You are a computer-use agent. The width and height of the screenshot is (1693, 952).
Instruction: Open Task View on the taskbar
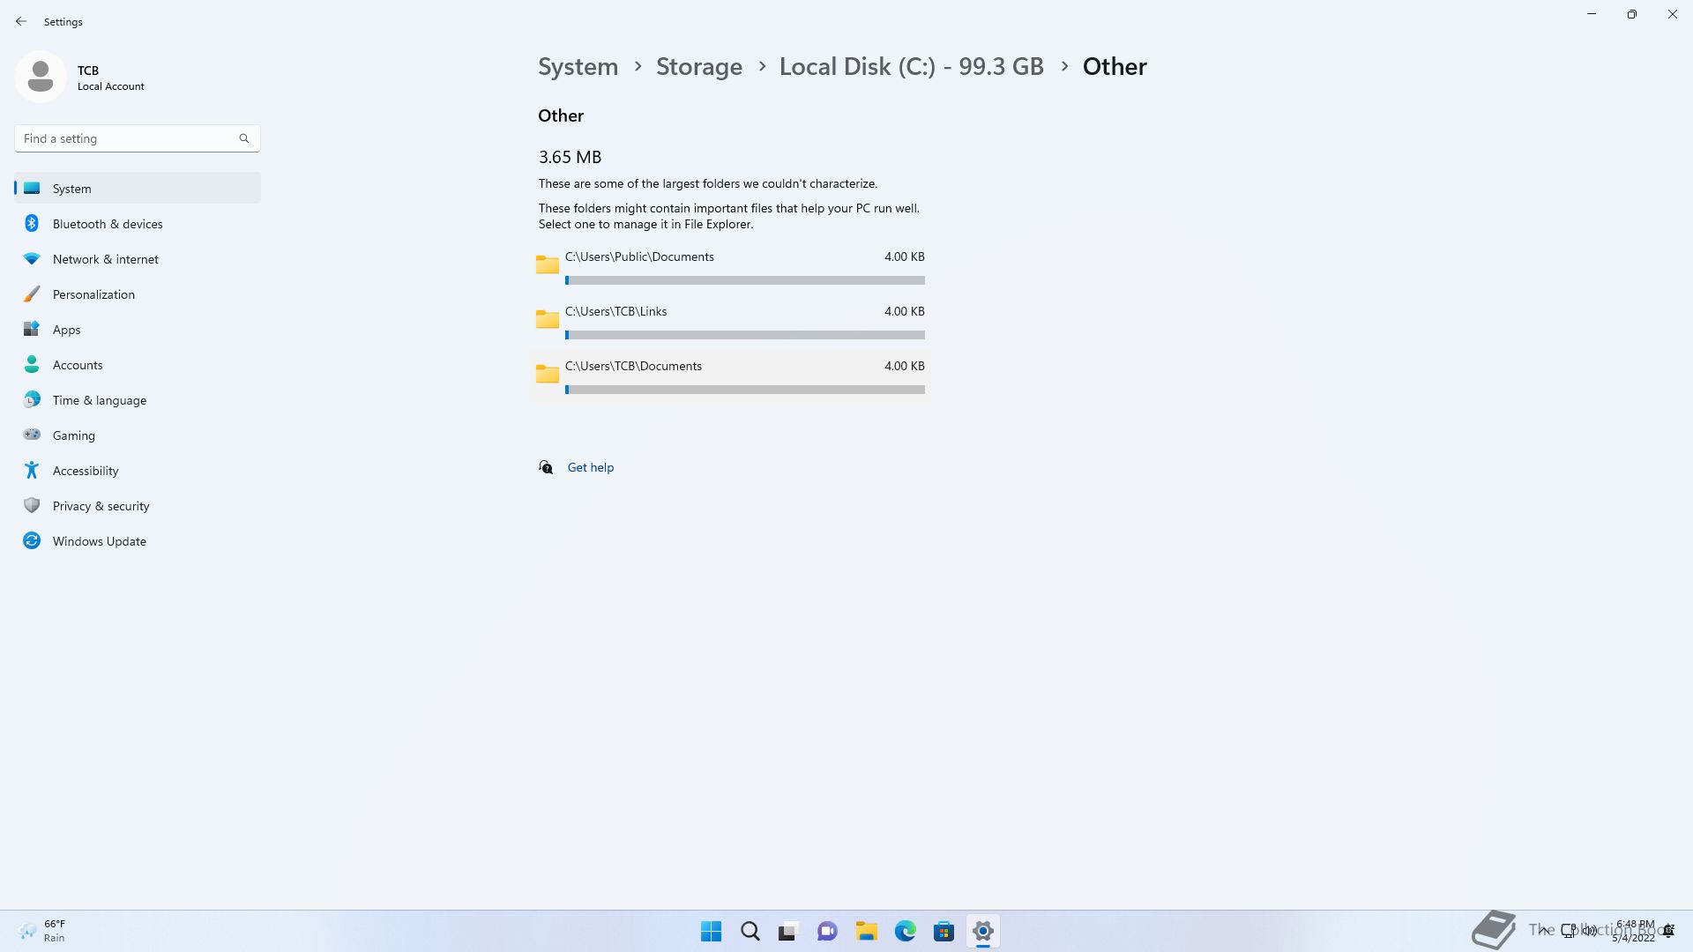coord(788,932)
